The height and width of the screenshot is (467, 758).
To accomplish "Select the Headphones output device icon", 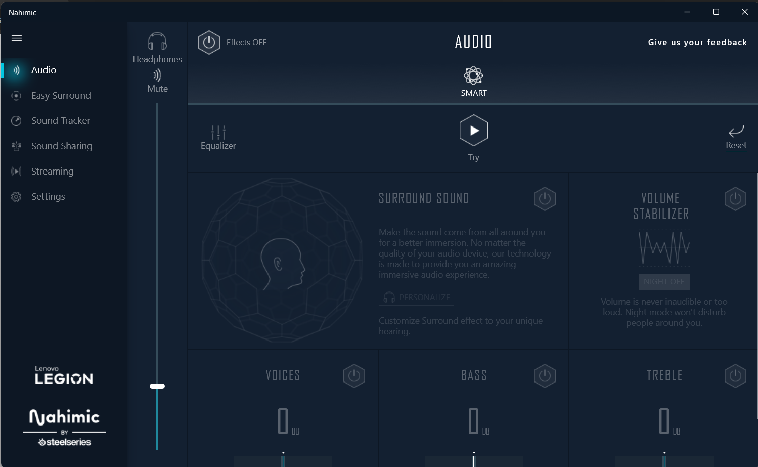I will pos(157,42).
